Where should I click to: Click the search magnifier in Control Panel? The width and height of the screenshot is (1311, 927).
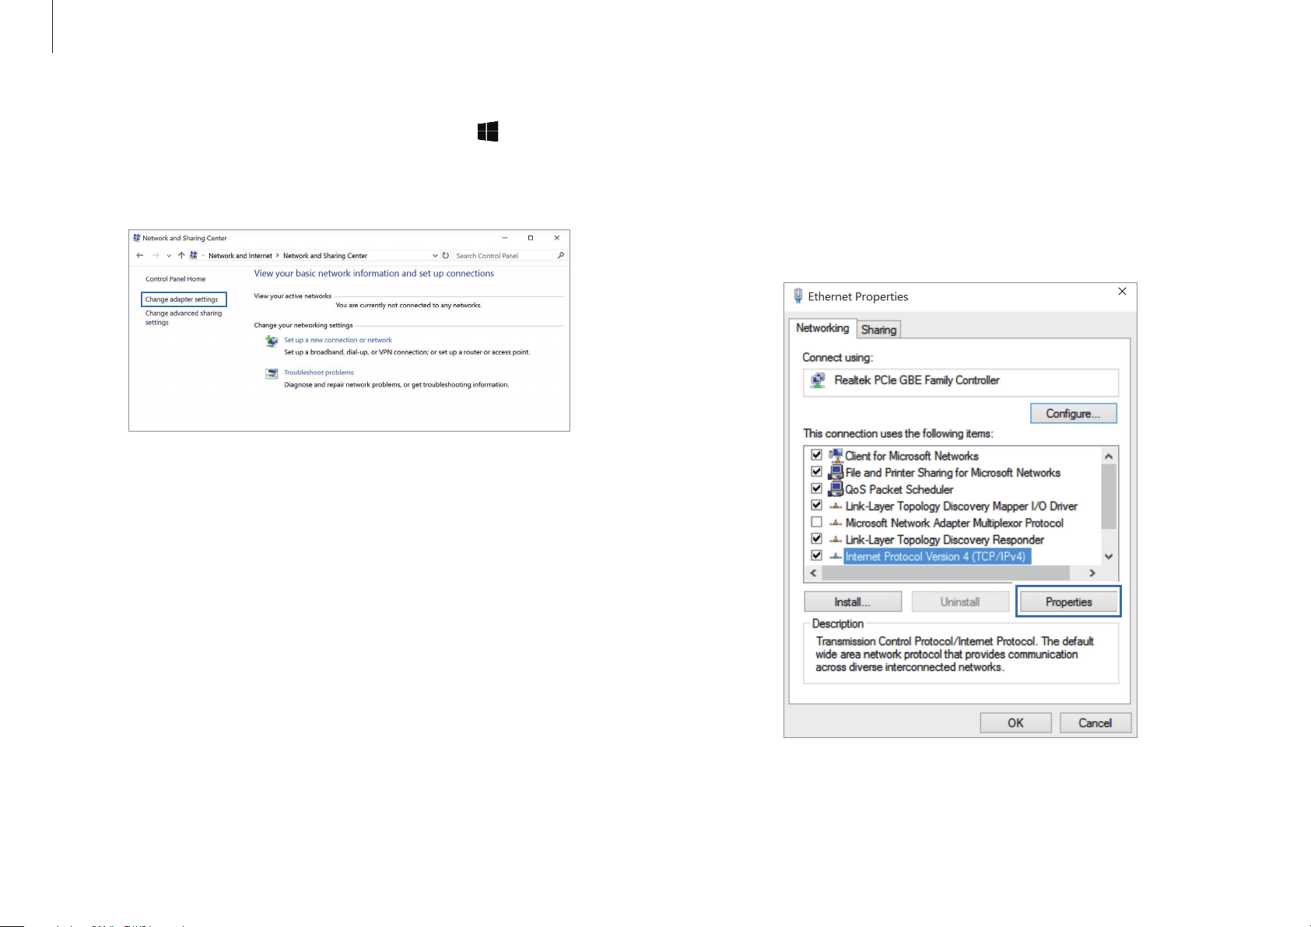tap(560, 255)
